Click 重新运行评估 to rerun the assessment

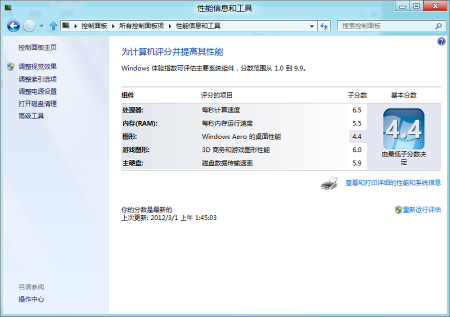[x=421, y=210]
